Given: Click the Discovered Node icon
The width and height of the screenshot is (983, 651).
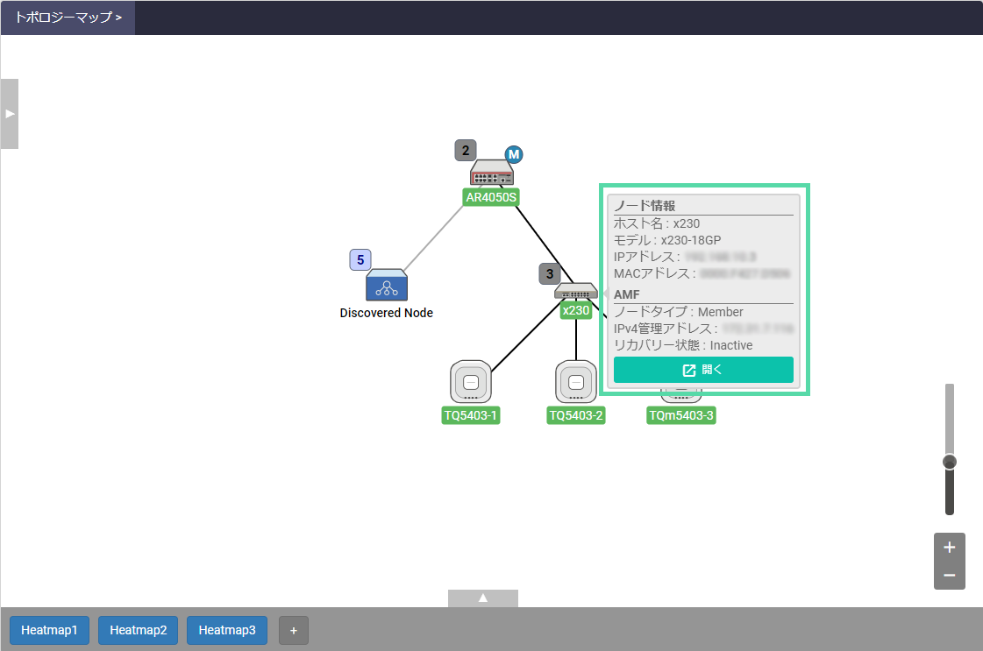Looking at the screenshot, I should pyautogui.click(x=387, y=286).
